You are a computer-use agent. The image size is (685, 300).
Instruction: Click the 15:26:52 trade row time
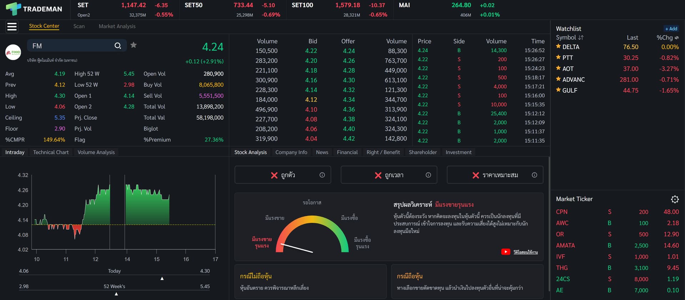pos(534,51)
